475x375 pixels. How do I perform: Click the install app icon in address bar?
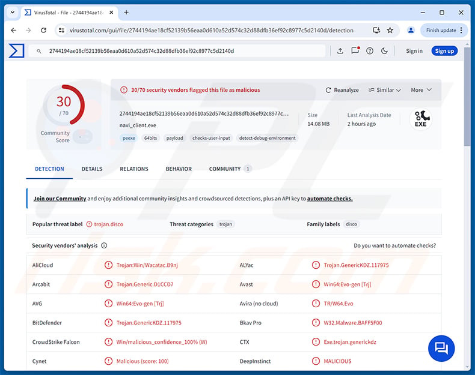coord(376,30)
